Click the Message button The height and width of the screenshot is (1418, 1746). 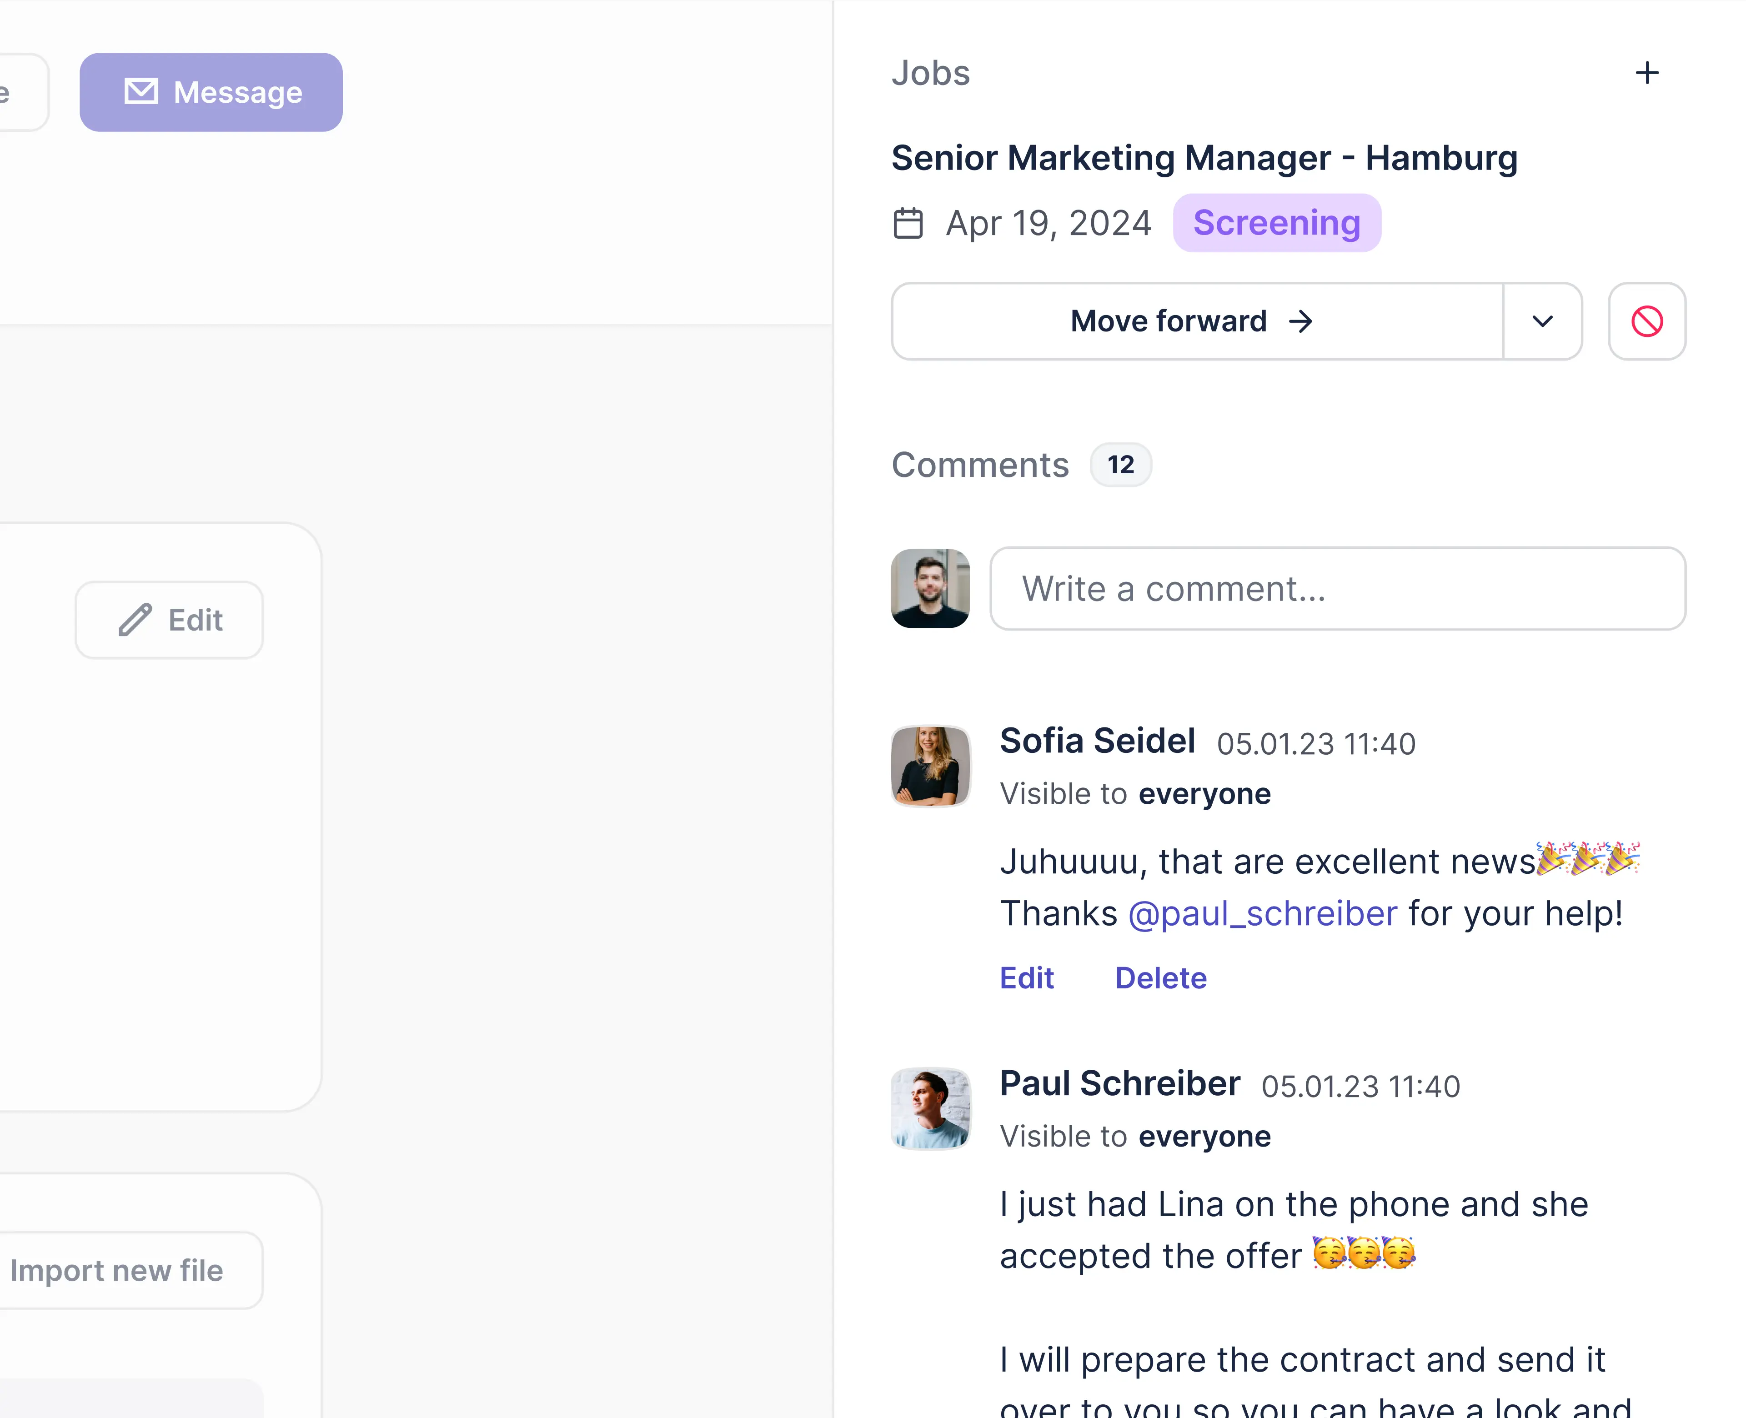(211, 92)
